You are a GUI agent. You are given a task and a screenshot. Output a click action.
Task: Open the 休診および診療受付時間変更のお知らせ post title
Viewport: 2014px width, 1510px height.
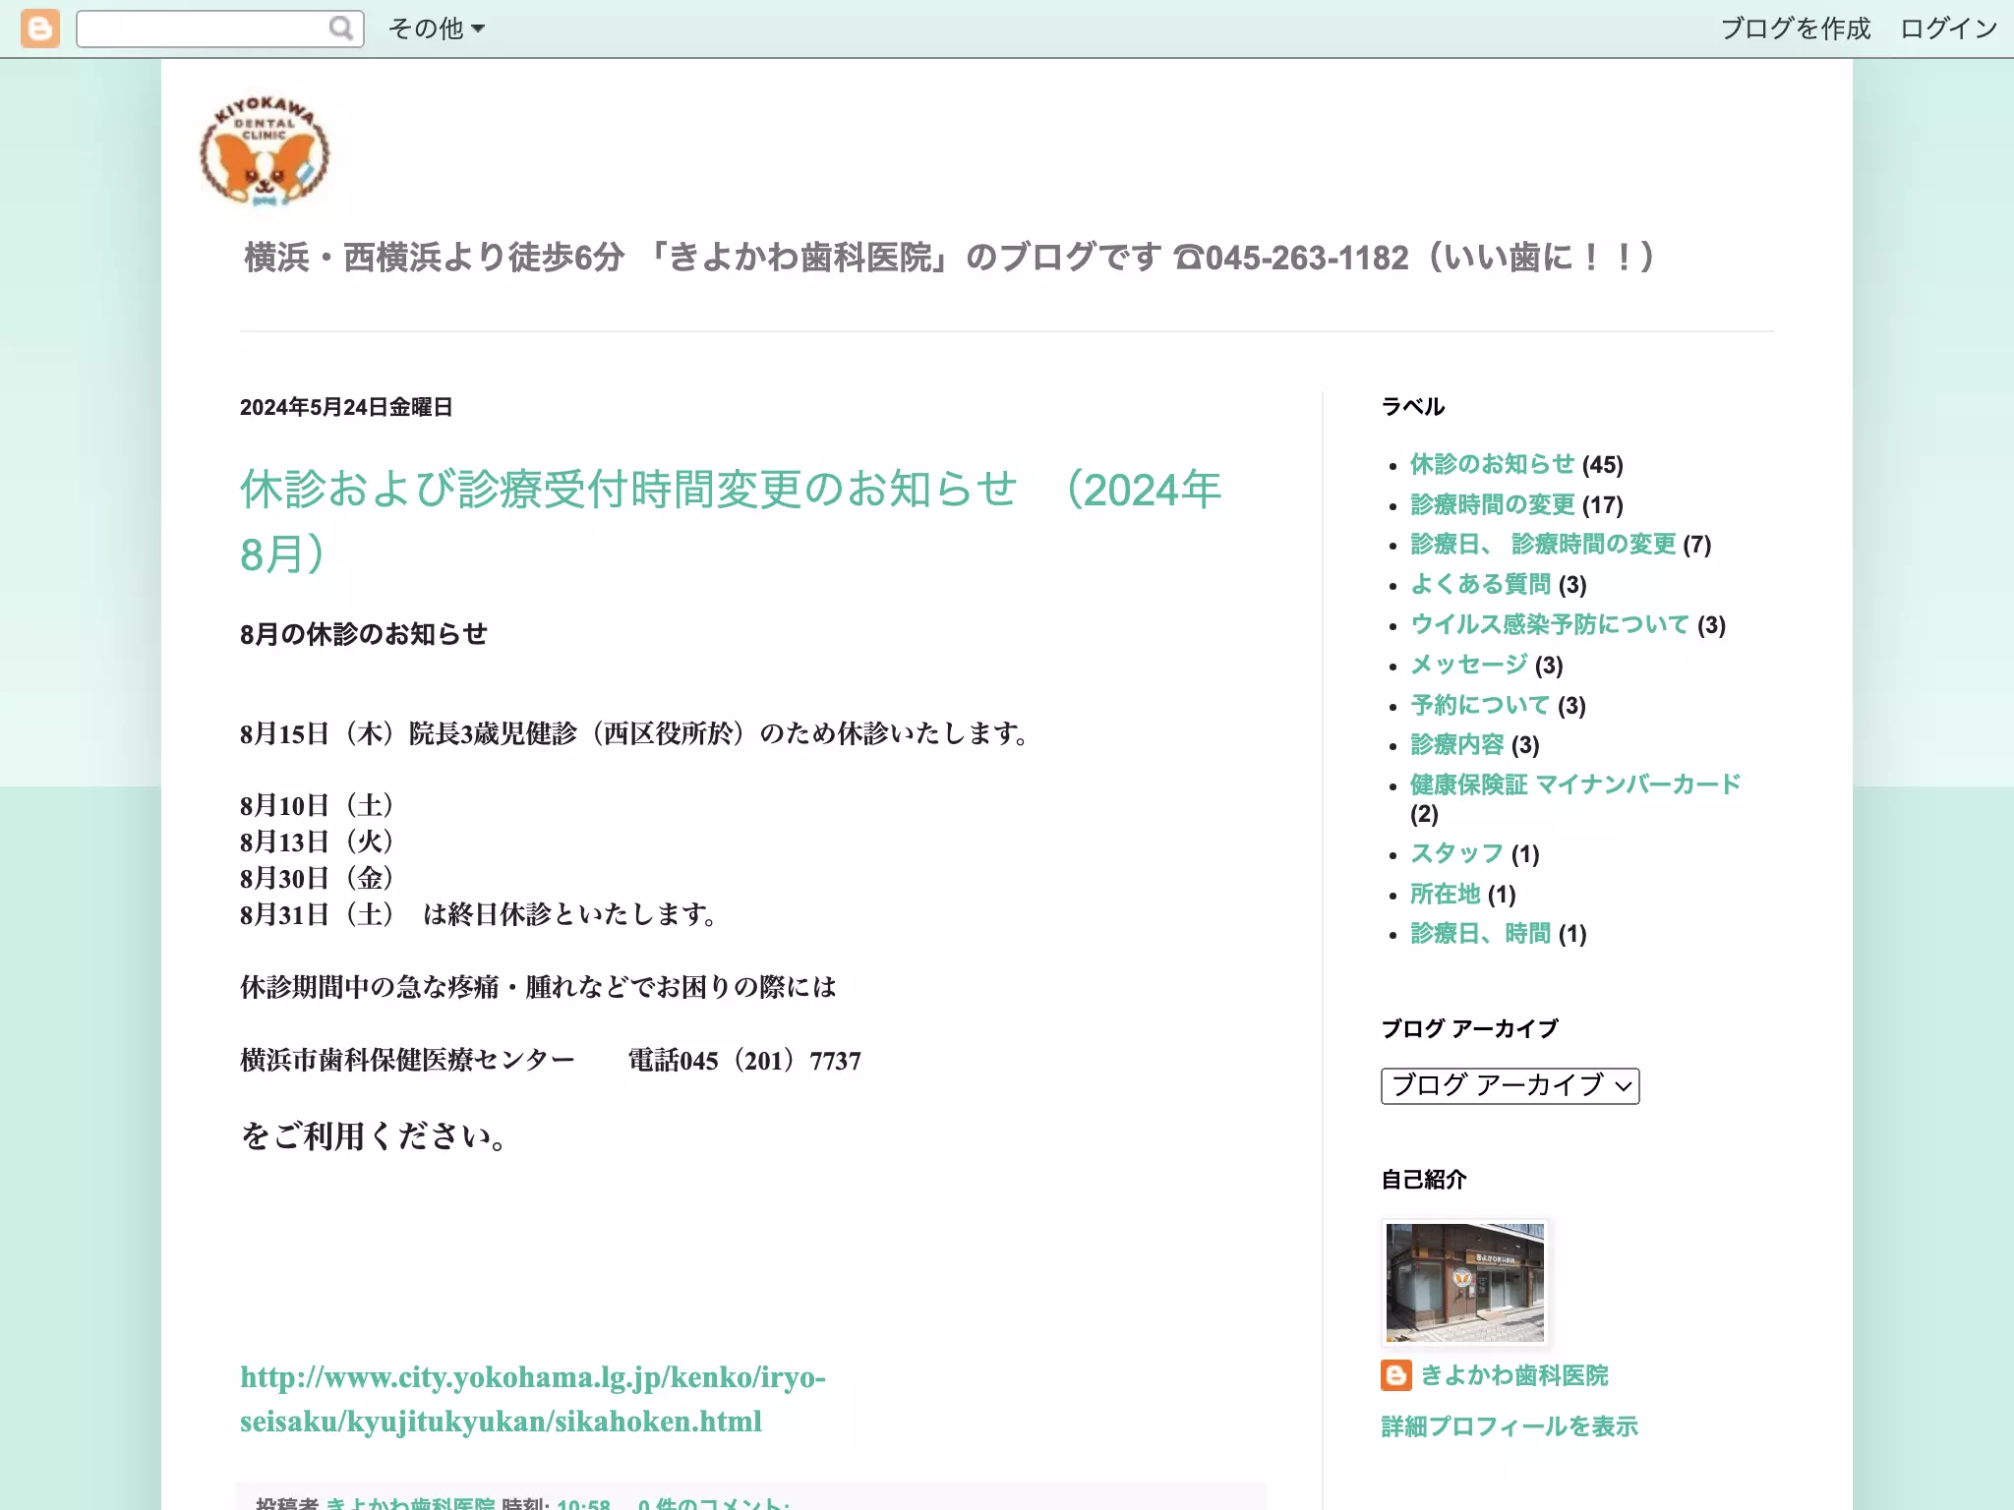coord(731,522)
